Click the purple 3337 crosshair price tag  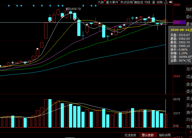tap(179, 22)
